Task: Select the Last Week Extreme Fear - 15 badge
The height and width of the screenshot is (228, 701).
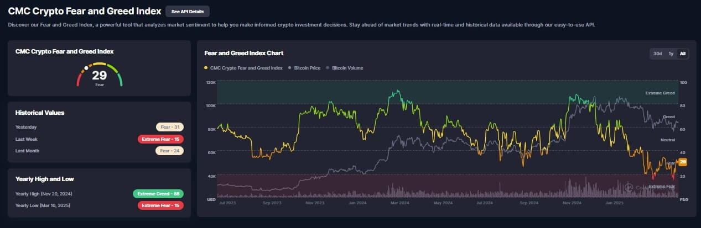Action: pyautogui.click(x=161, y=139)
